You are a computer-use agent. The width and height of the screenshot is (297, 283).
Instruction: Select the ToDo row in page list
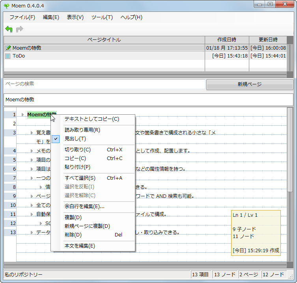[145, 56]
